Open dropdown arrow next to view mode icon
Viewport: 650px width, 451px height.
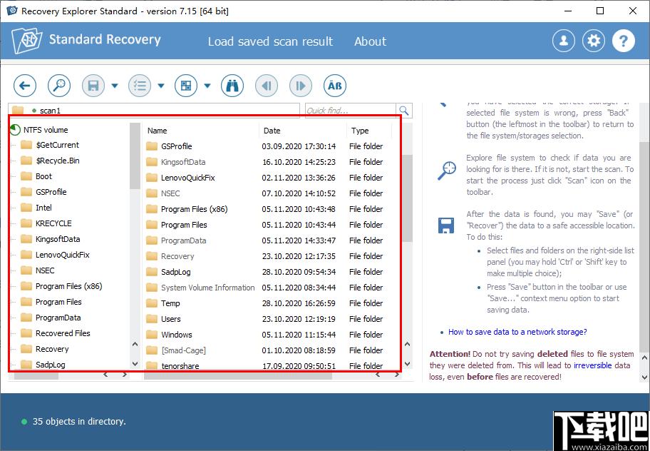click(207, 86)
